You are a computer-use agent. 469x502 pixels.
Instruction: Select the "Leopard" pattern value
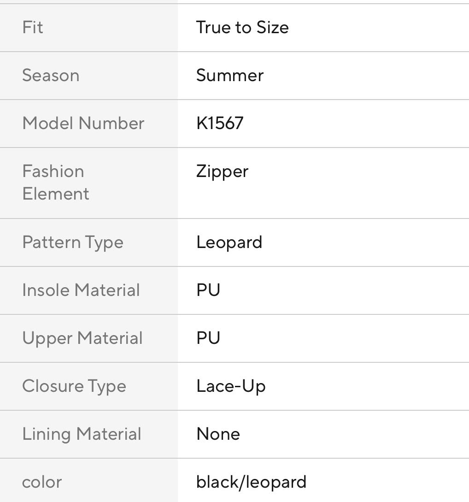tap(229, 242)
